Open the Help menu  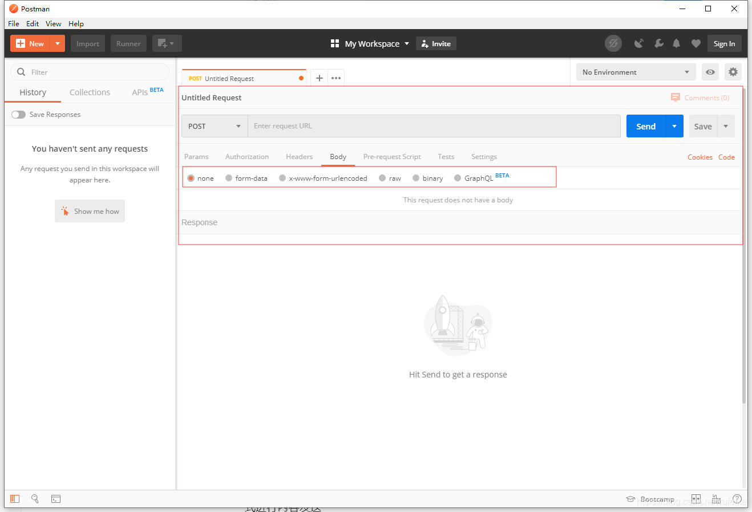point(76,23)
